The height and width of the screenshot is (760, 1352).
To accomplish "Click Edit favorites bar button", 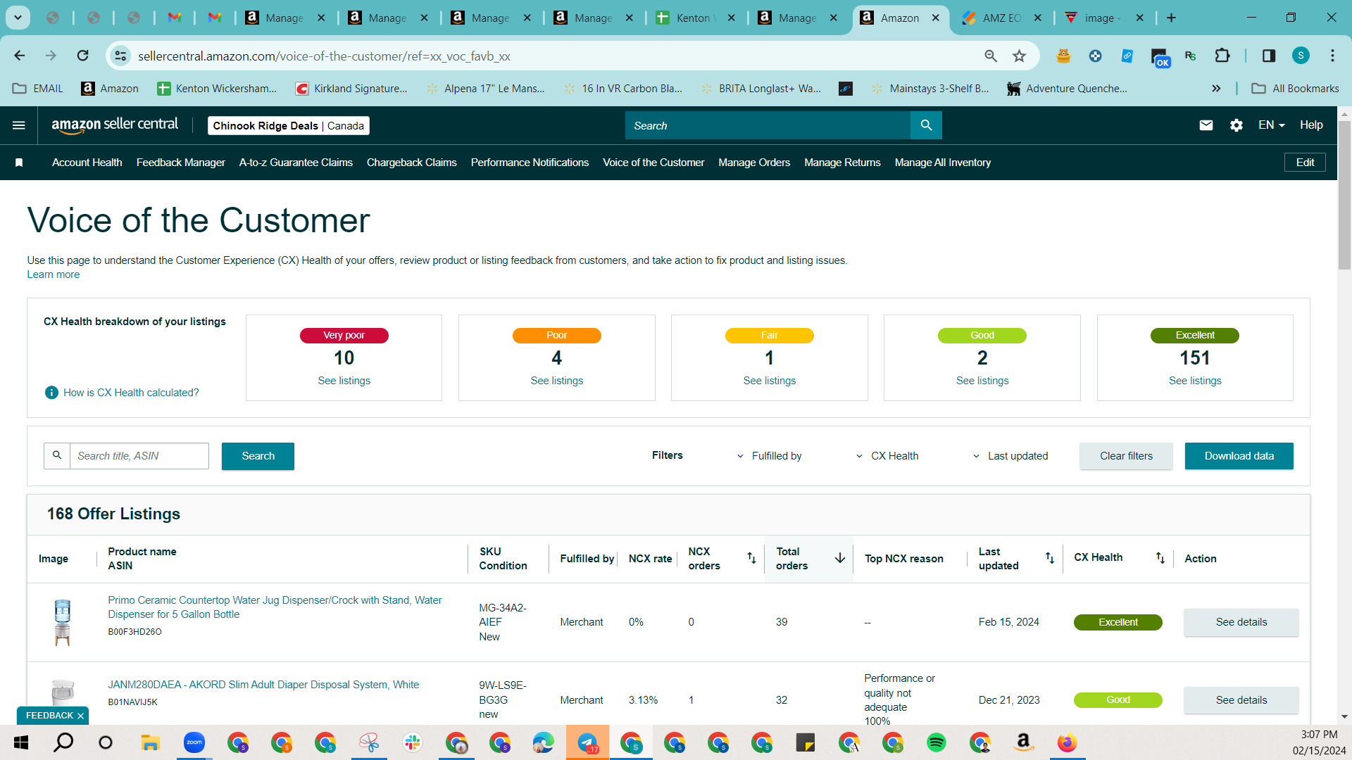I will [x=1305, y=163].
